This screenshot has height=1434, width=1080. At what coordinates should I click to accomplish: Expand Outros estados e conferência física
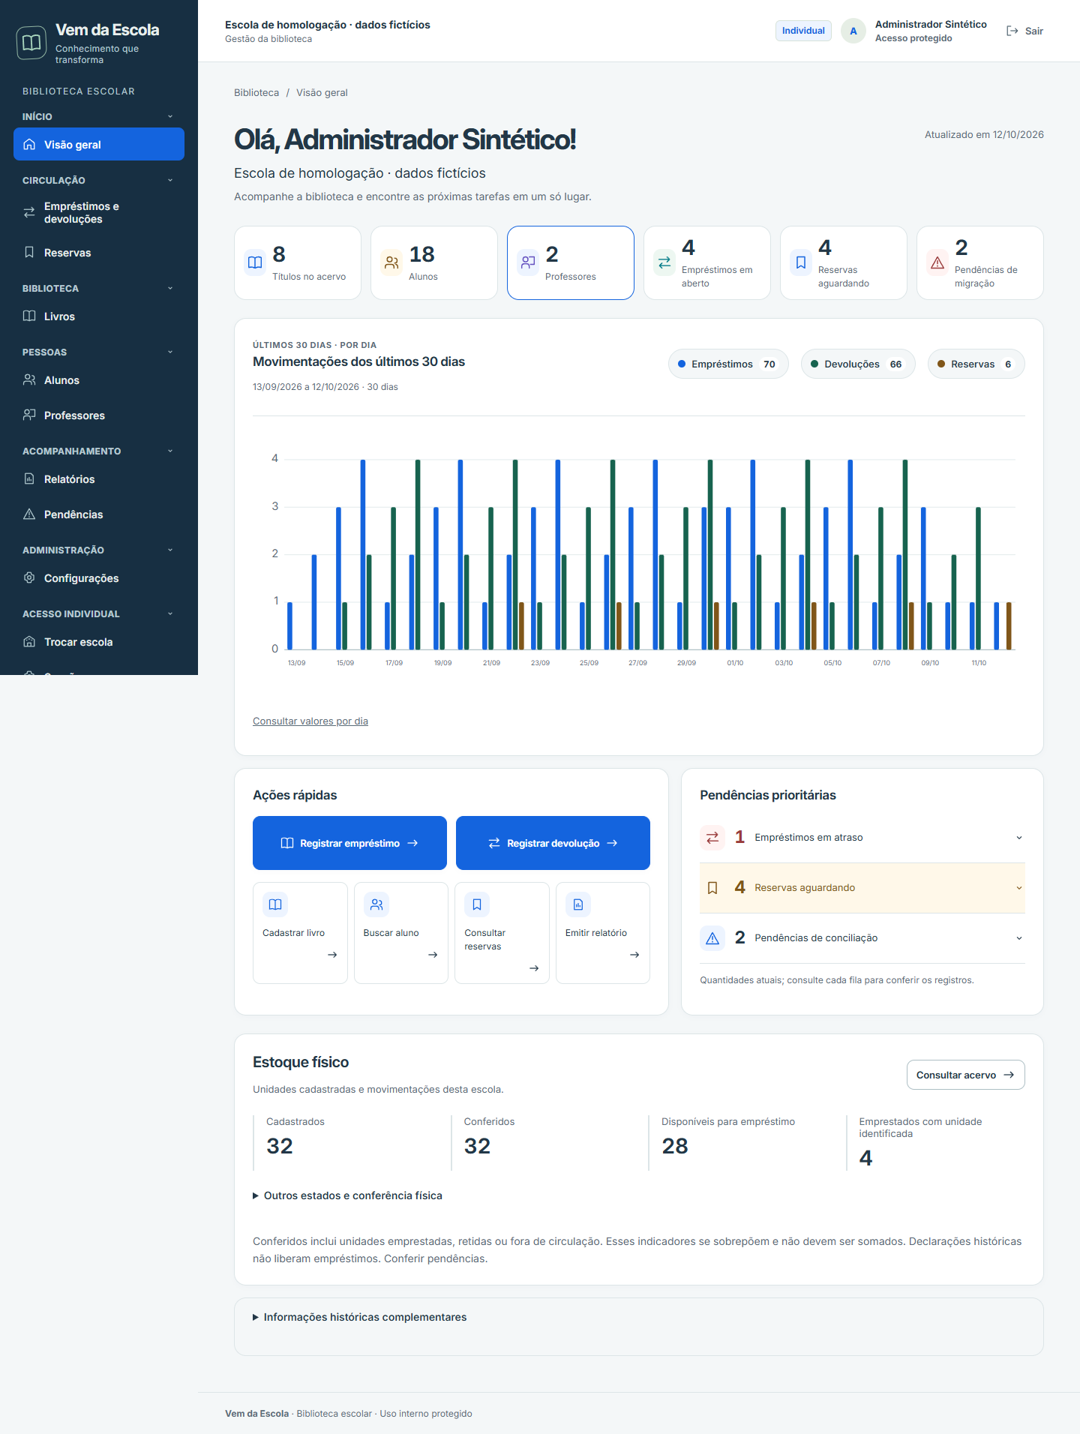point(348,1195)
